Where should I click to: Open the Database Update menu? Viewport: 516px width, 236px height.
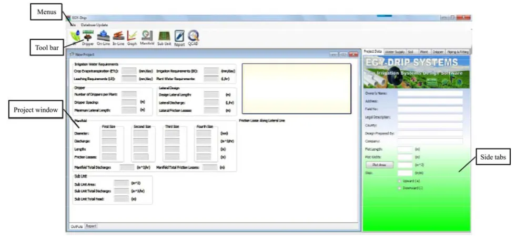(x=95, y=25)
